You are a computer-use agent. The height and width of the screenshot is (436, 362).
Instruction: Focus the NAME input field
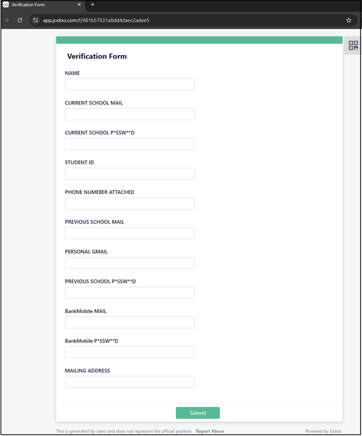pos(129,85)
